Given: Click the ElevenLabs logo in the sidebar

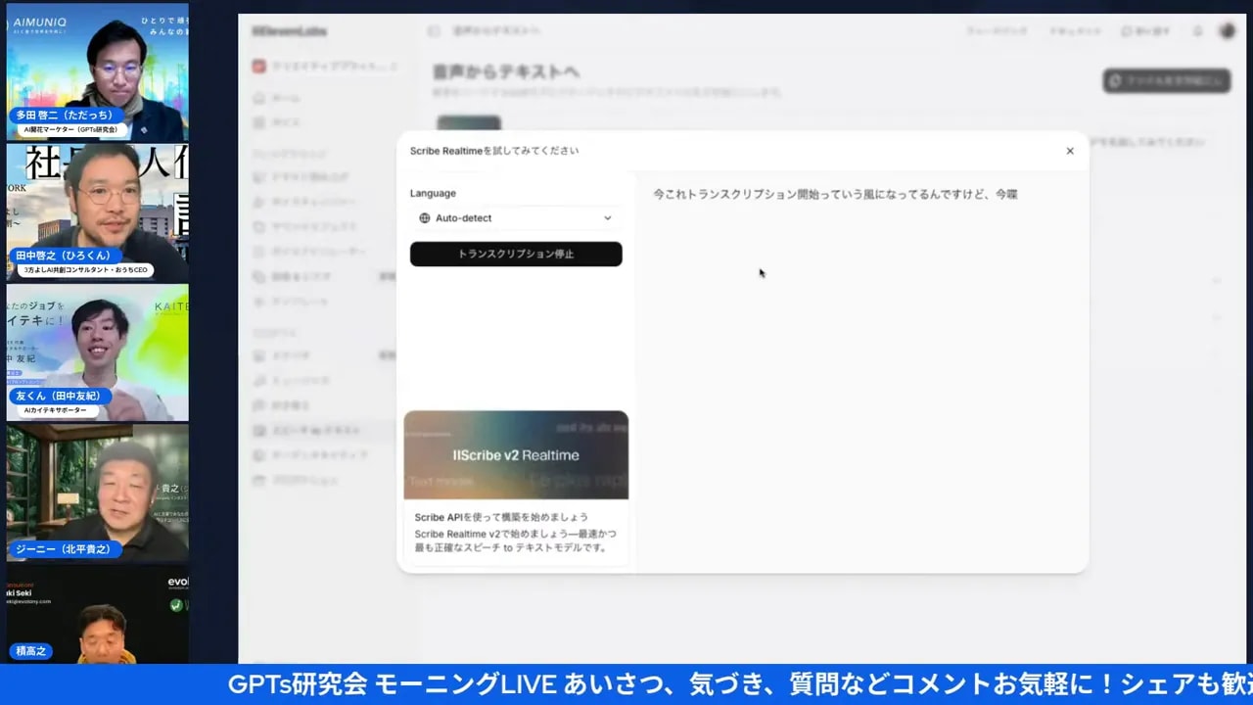Looking at the screenshot, I should pyautogui.click(x=289, y=30).
